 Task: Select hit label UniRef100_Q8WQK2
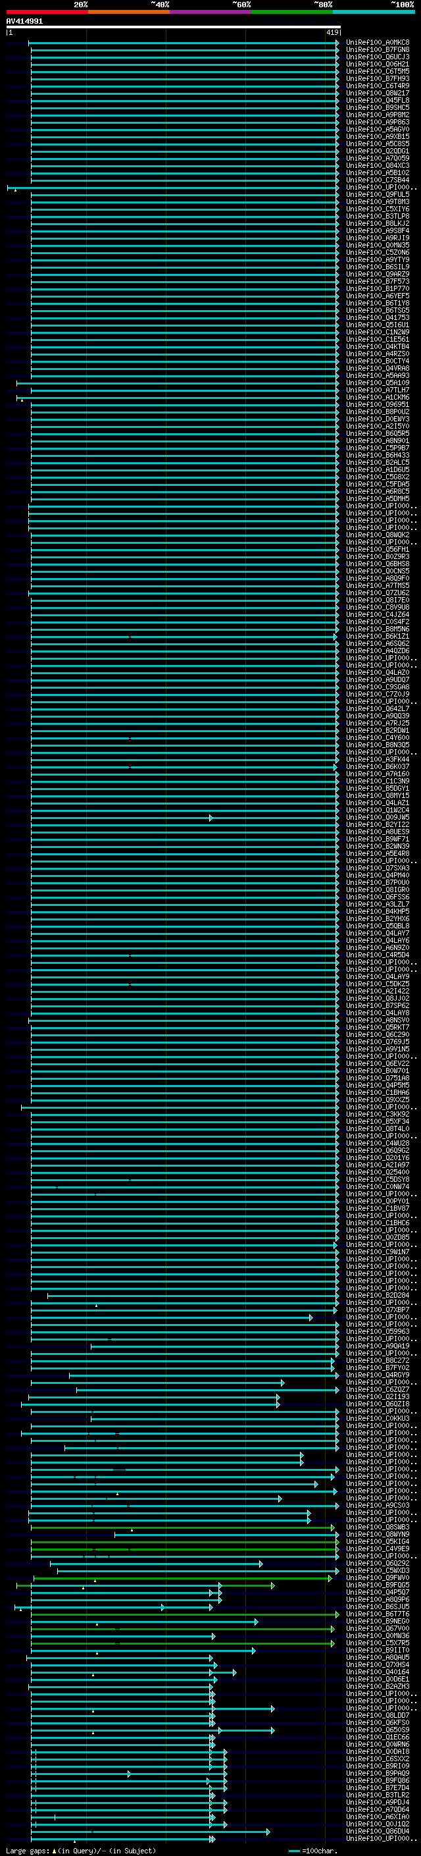click(x=377, y=535)
